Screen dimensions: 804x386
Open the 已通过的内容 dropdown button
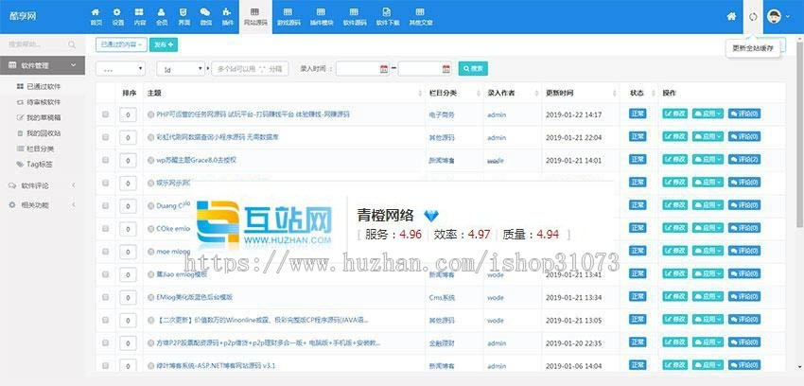[121, 45]
